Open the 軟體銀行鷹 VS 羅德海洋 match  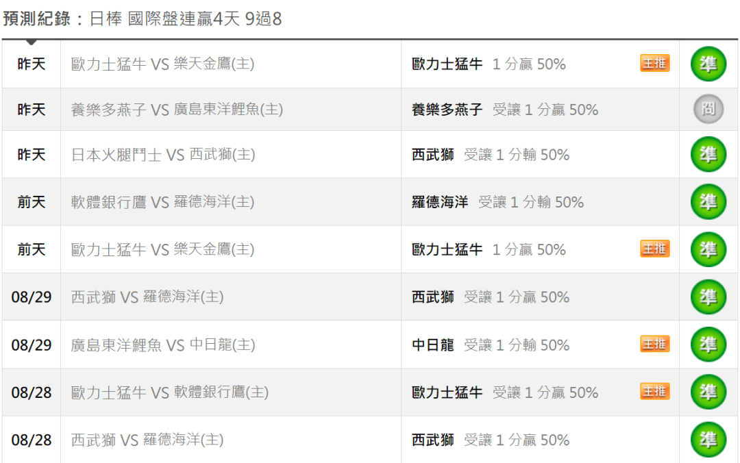[x=162, y=202]
